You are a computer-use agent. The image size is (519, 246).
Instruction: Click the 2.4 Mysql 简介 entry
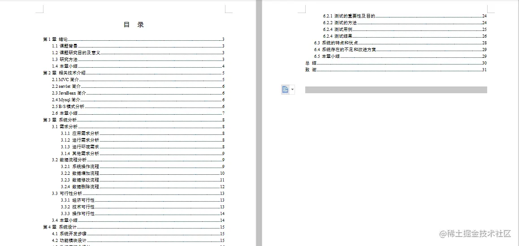(138, 99)
